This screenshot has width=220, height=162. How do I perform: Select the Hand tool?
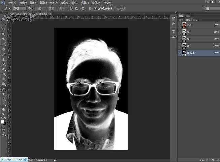tap(4, 109)
